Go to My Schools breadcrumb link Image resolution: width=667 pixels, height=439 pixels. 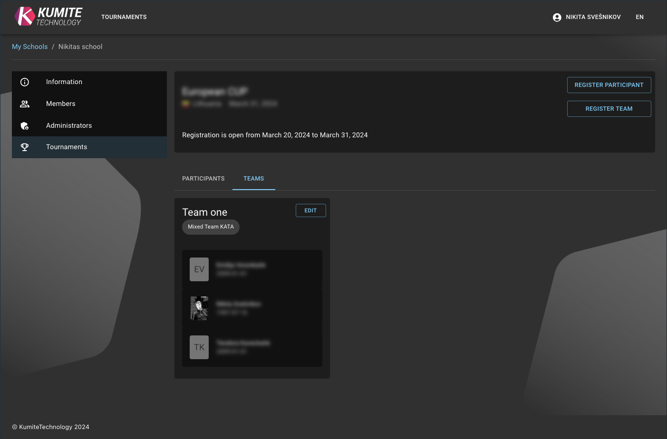pos(29,47)
